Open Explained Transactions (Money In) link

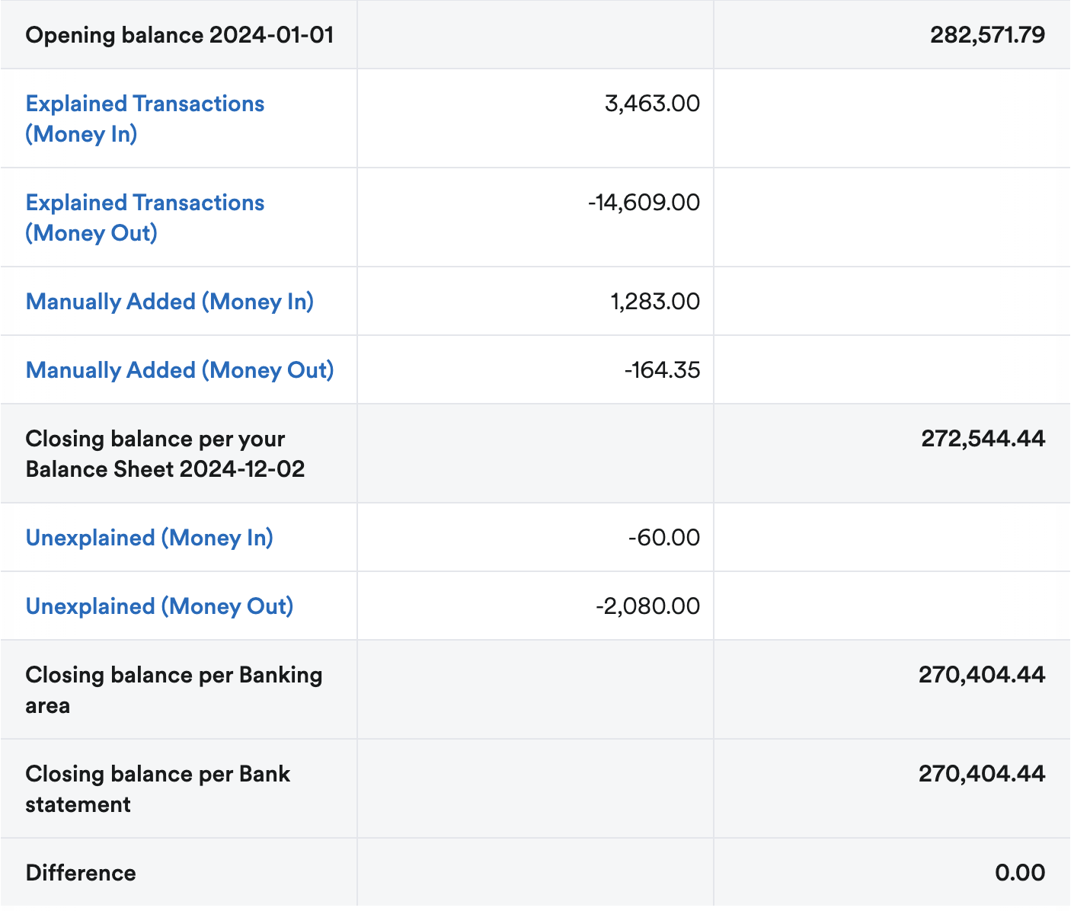[x=145, y=119]
